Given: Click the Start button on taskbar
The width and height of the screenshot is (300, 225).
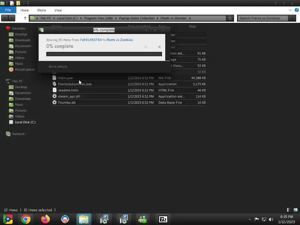Looking at the screenshot, I should coord(8,219).
